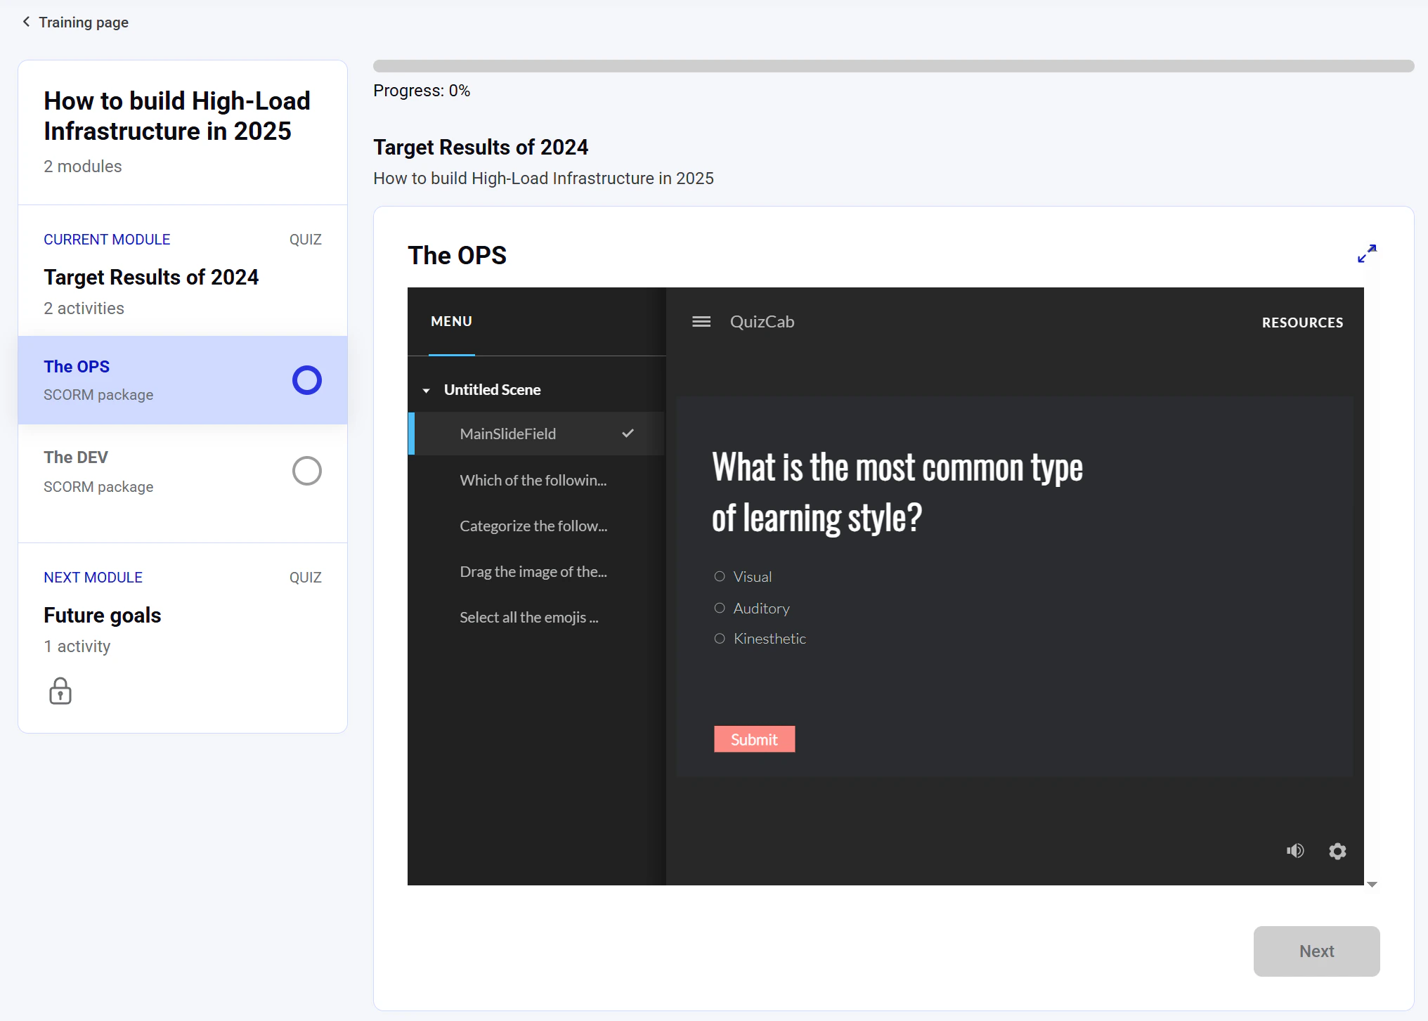Image resolution: width=1428 pixels, height=1021 pixels.
Task: Click the checkmark beside MainSlideField
Action: tap(628, 434)
